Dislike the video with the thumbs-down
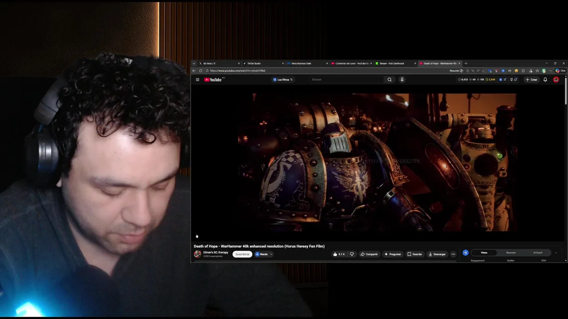Viewport: 568px width, 319px height. coord(352,254)
